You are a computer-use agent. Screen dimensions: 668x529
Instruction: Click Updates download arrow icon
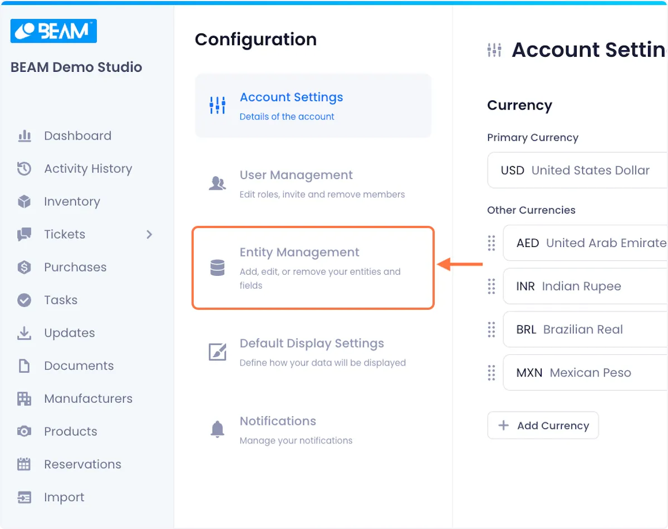[x=24, y=333]
